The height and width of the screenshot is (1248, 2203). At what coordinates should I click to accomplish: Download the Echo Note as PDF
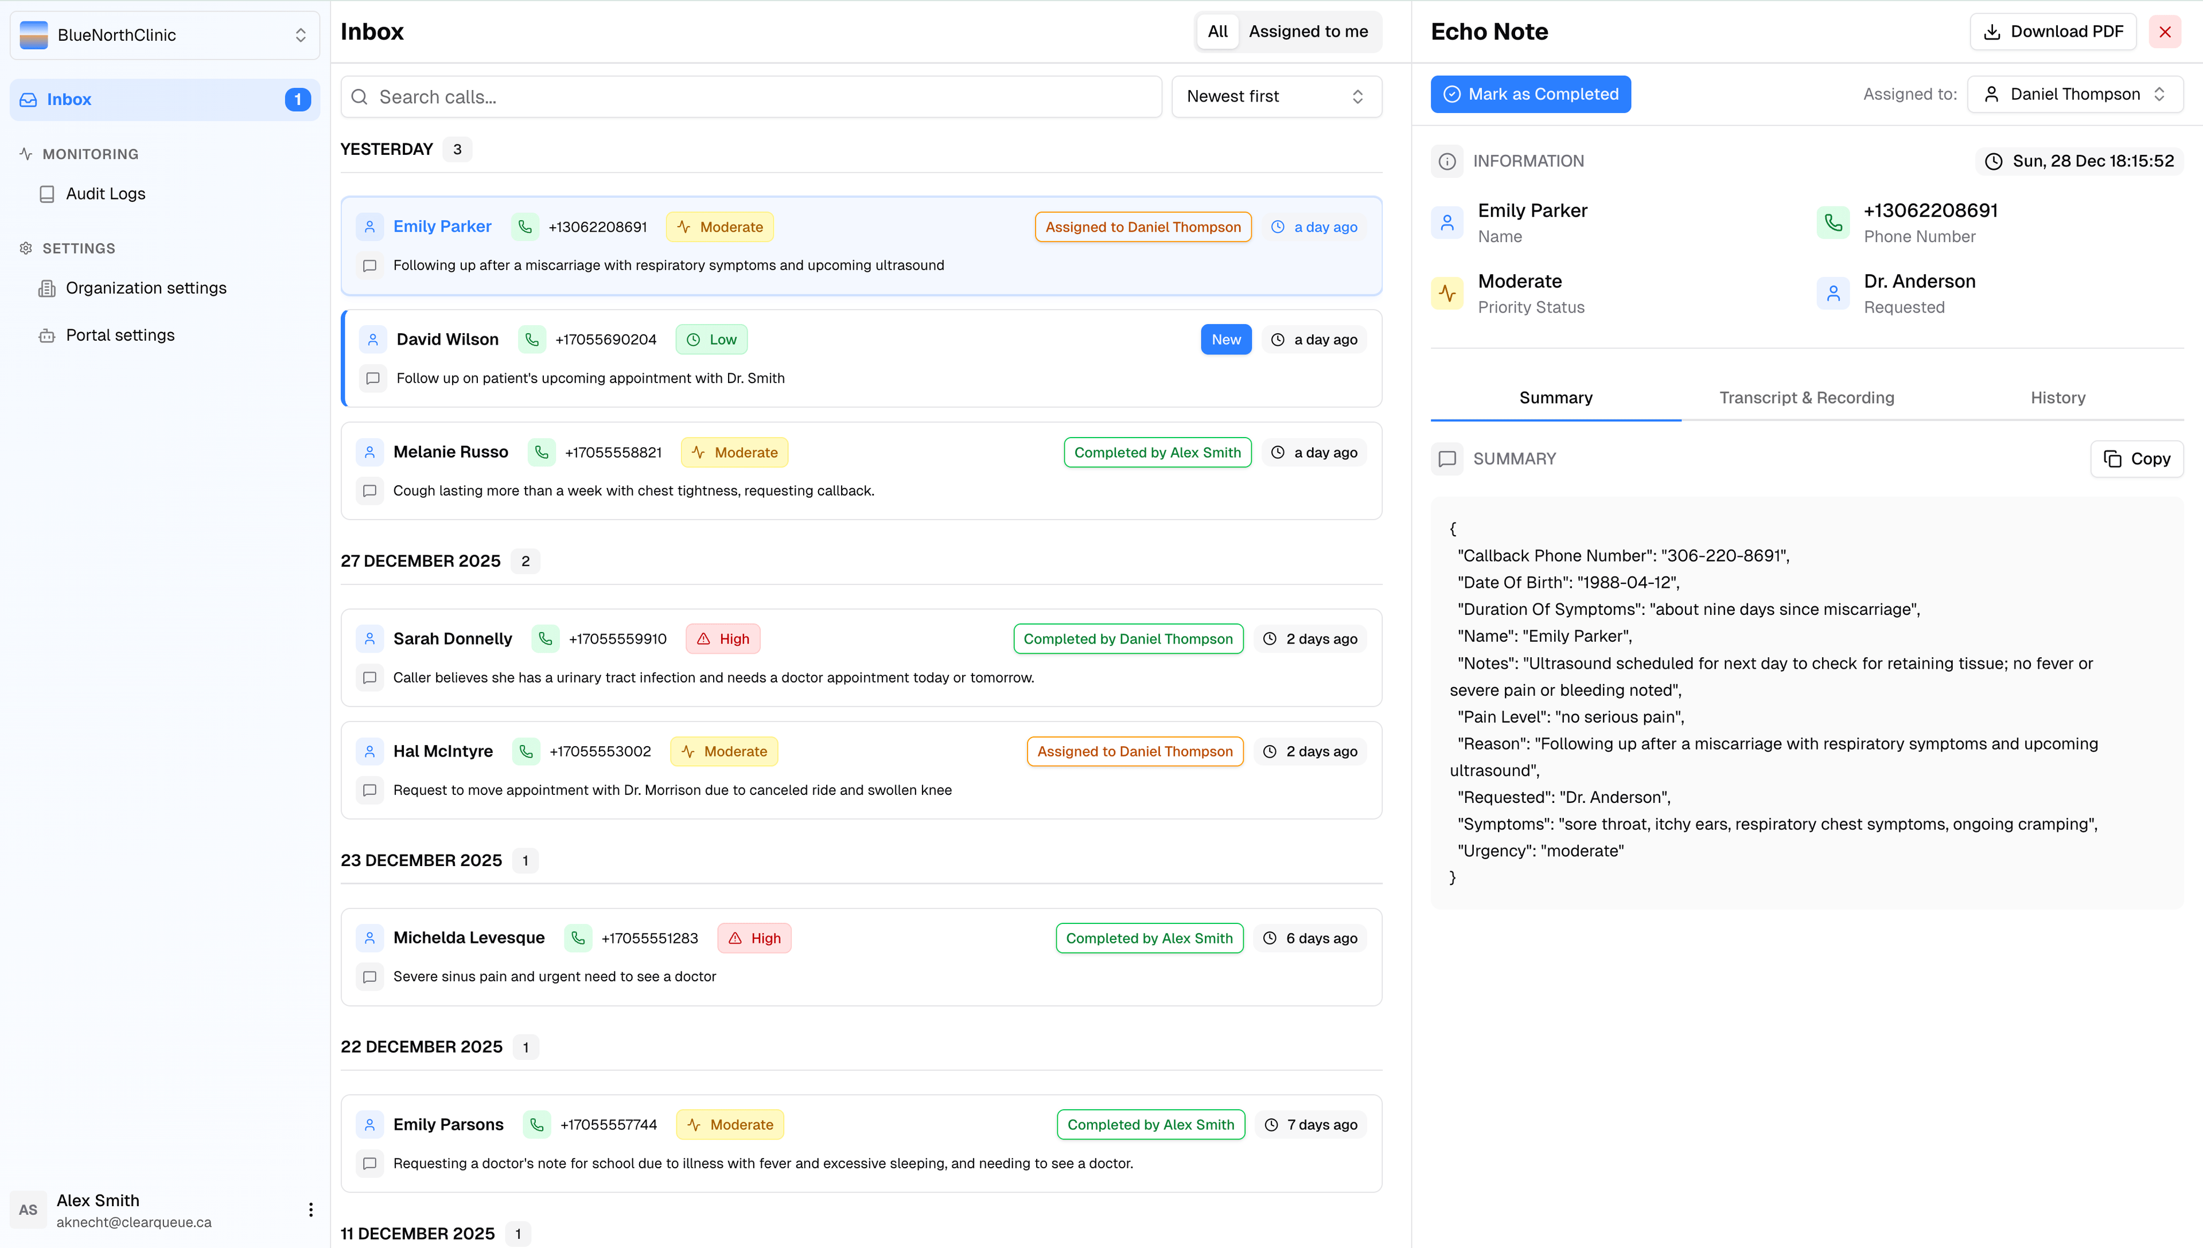click(2053, 31)
